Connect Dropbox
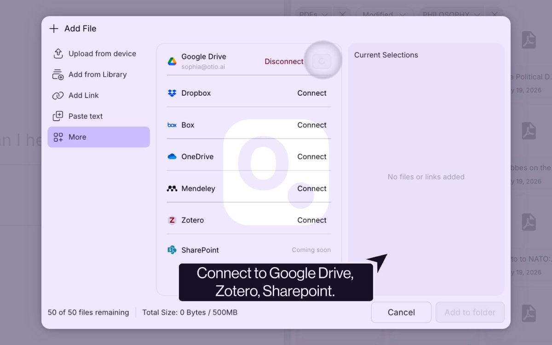The image size is (552, 345). pyautogui.click(x=312, y=93)
